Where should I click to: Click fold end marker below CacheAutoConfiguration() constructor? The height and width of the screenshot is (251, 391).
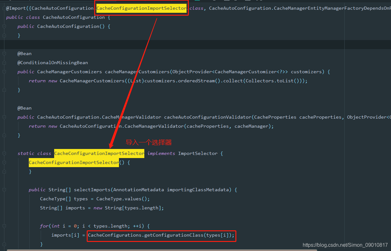pyautogui.click(x=4, y=36)
